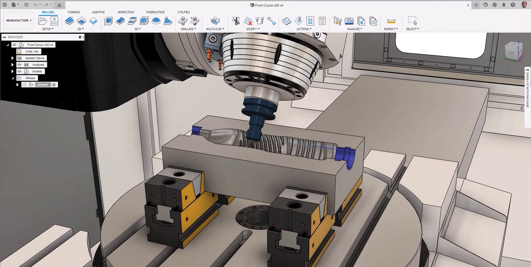The width and height of the screenshot is (531, 267).
Task: Switch to the INSPECTION tab
Action: point(126,12)
